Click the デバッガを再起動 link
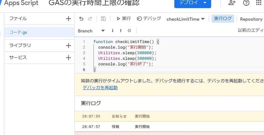 coord(100,88)
